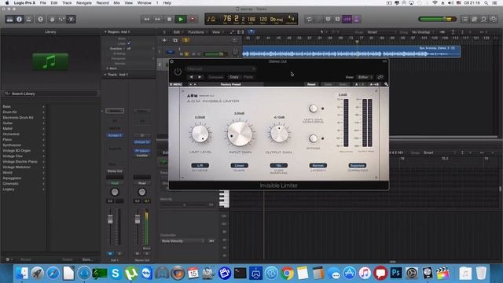Open Tracks area Functions menu
The height and width of the screenshot is (283, 503).
pos(197,32)
